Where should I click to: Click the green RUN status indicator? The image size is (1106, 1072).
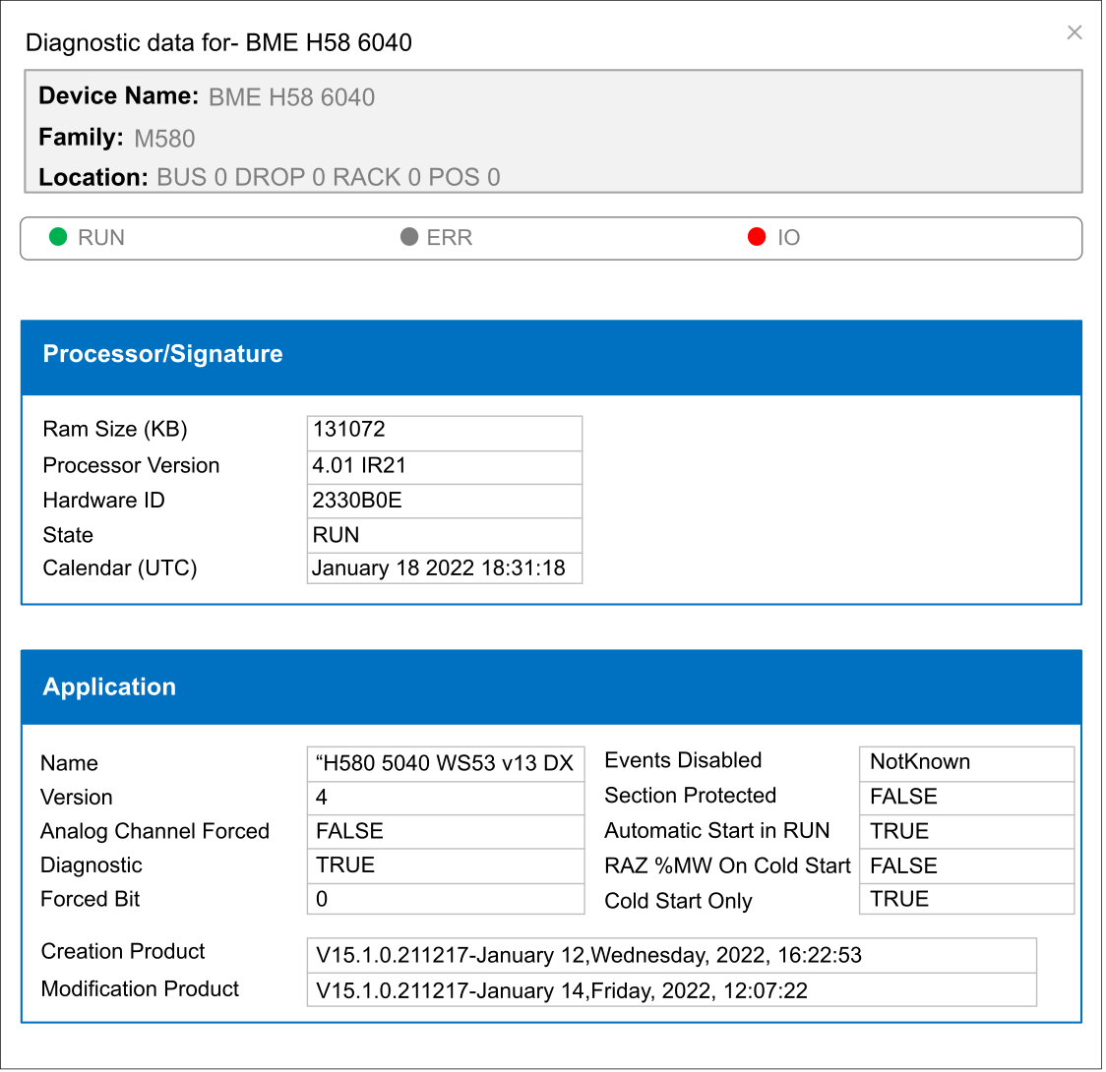[x=58, y=237]
